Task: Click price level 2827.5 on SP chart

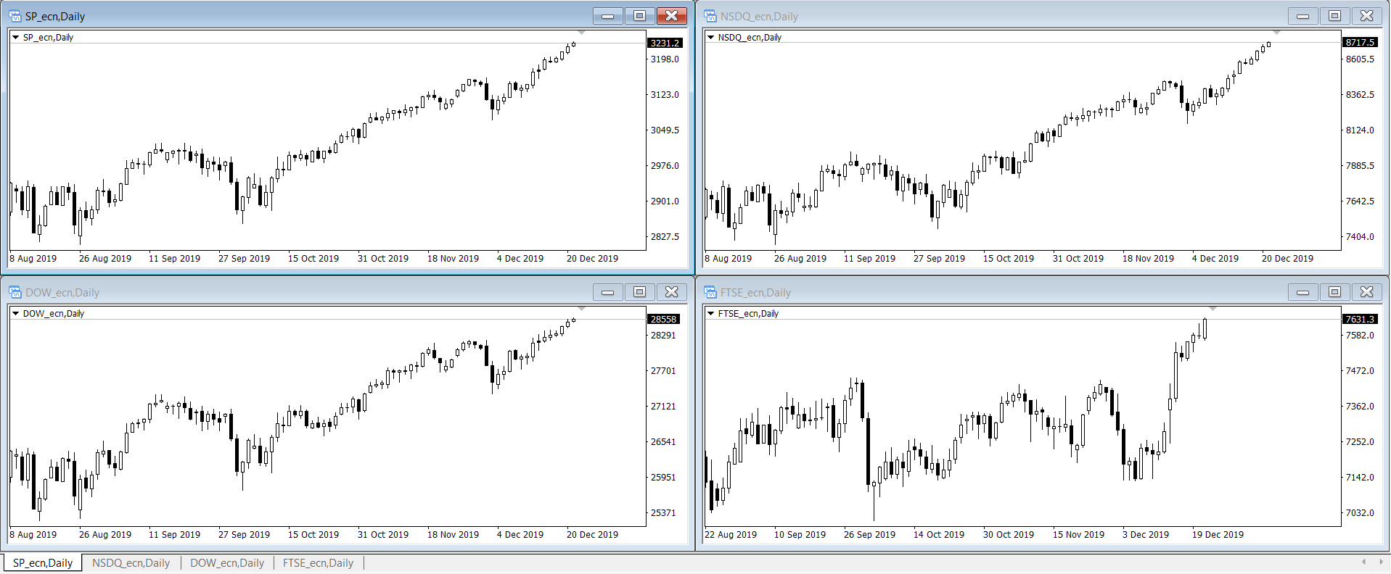Action: click(665, 237)
